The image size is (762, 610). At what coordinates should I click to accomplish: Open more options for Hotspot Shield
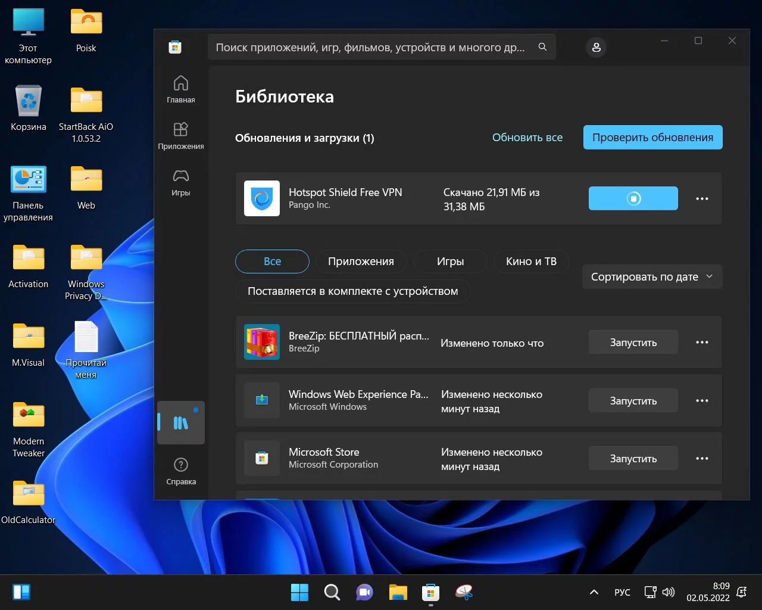pos(702,198)
